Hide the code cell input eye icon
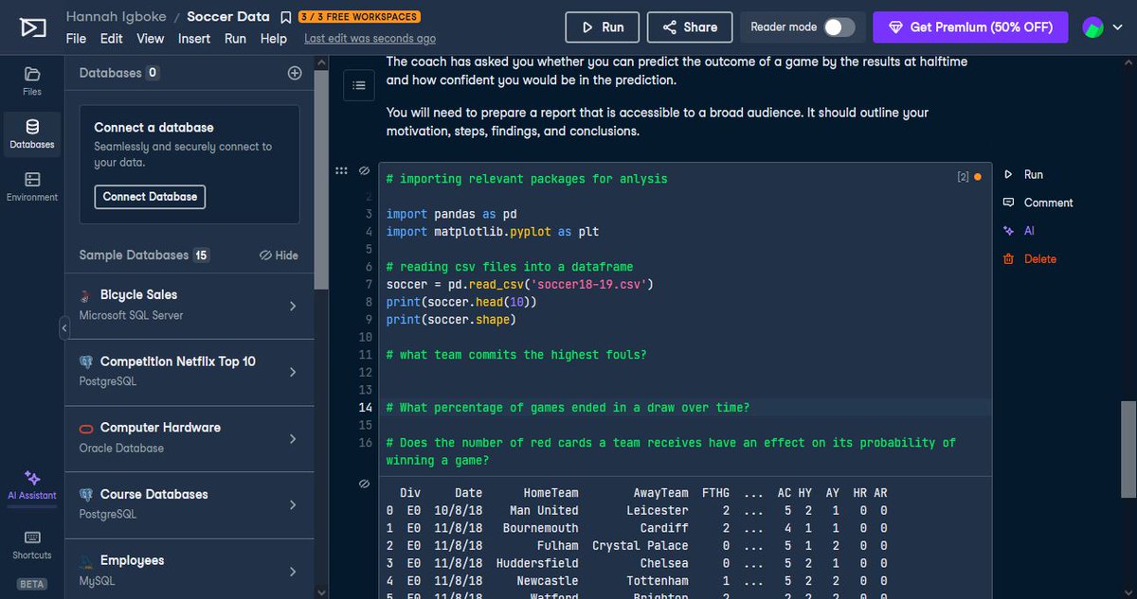The width and height of the screenshot is (1137, 599). pos(364,171)
